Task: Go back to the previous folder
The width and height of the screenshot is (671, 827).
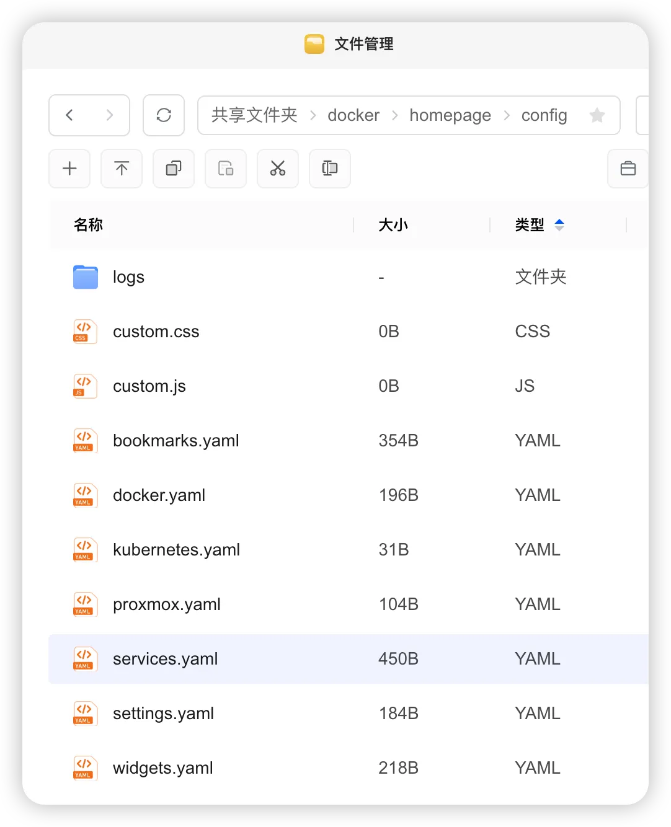Action: (x=69, y=115)
